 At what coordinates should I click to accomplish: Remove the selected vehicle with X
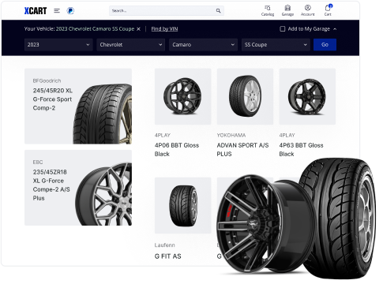click(x=138, y=29)
